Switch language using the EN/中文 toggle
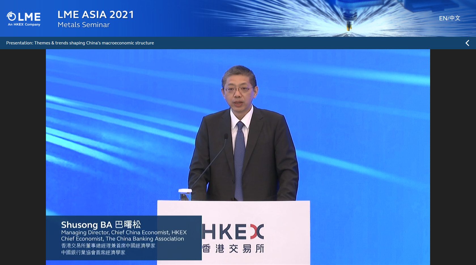Viewport: 476px width, 265px height. [x=449, y=18]
